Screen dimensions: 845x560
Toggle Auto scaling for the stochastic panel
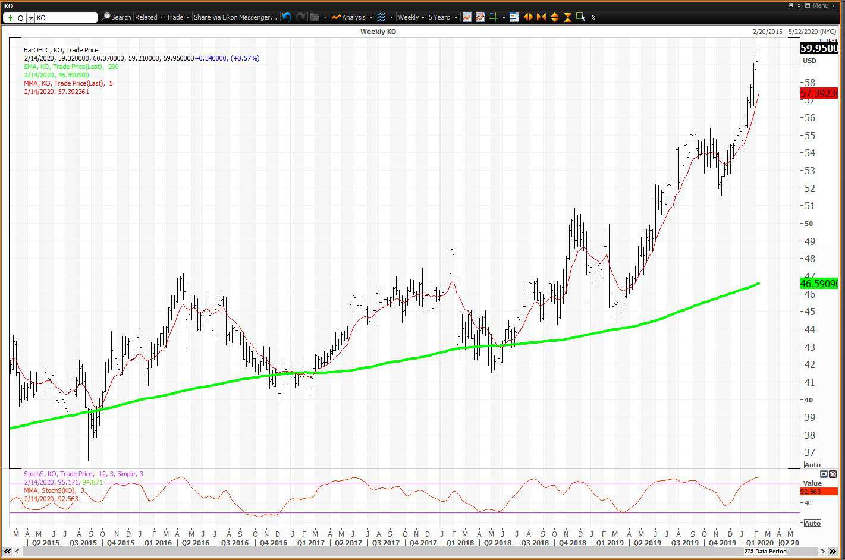tap(812, 523)
